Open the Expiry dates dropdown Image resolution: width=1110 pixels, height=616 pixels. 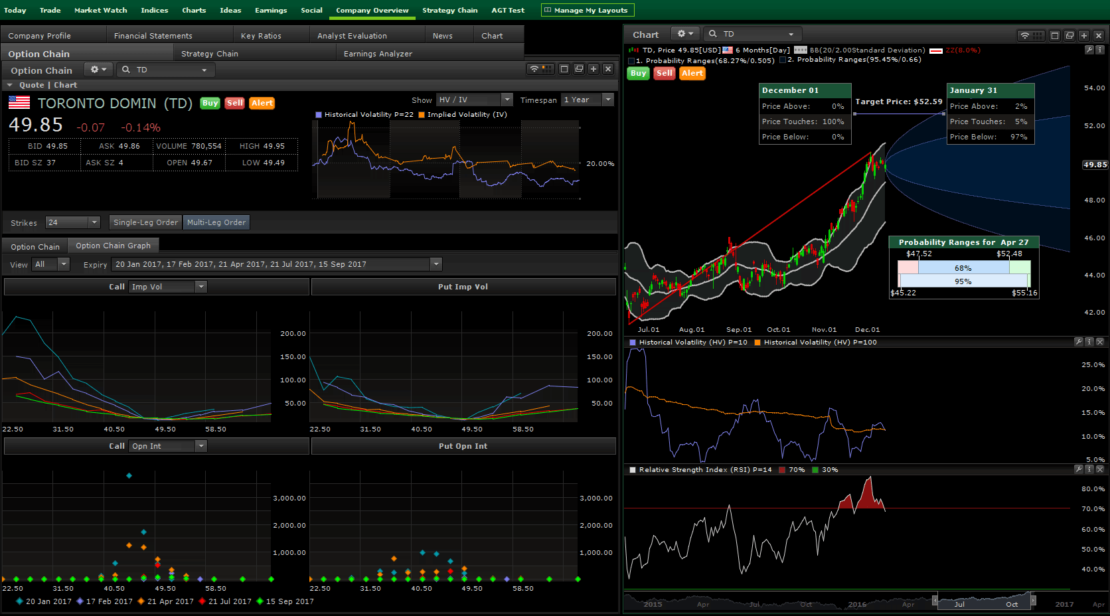click(x=277, y=264)
